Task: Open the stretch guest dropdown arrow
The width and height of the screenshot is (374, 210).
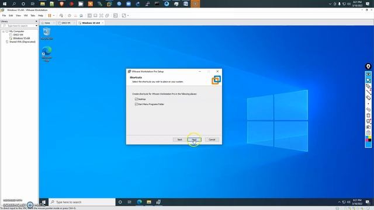Action: [128, 16]
